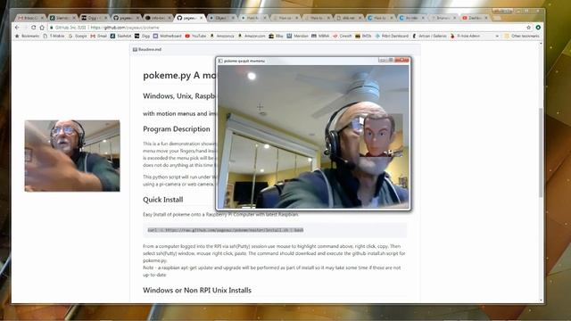
Task: Click the page vertical scrollbar thumb
Action: pyautogui.click(x=541, y=152)
